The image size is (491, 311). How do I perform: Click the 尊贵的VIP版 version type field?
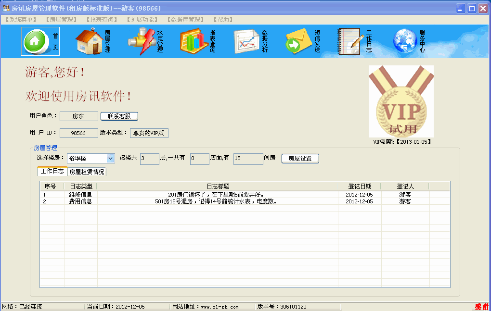click(x=149, y=133)
